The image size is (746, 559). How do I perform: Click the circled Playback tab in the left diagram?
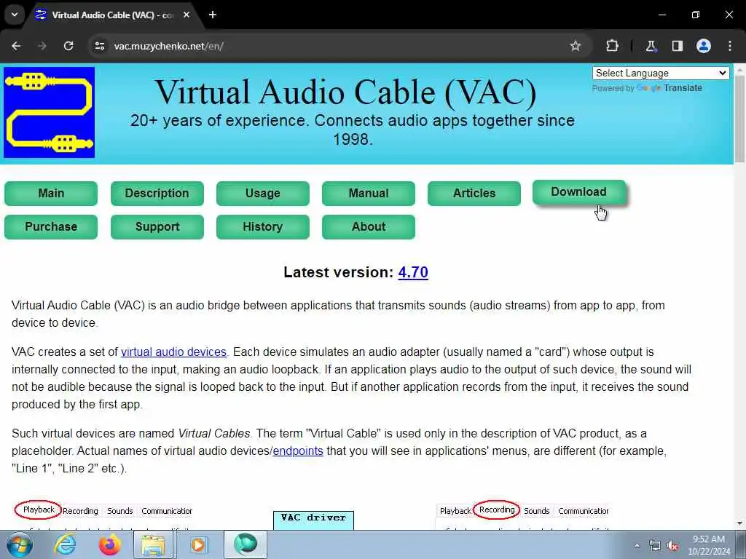pyautogui.click(x=39, y=510)
